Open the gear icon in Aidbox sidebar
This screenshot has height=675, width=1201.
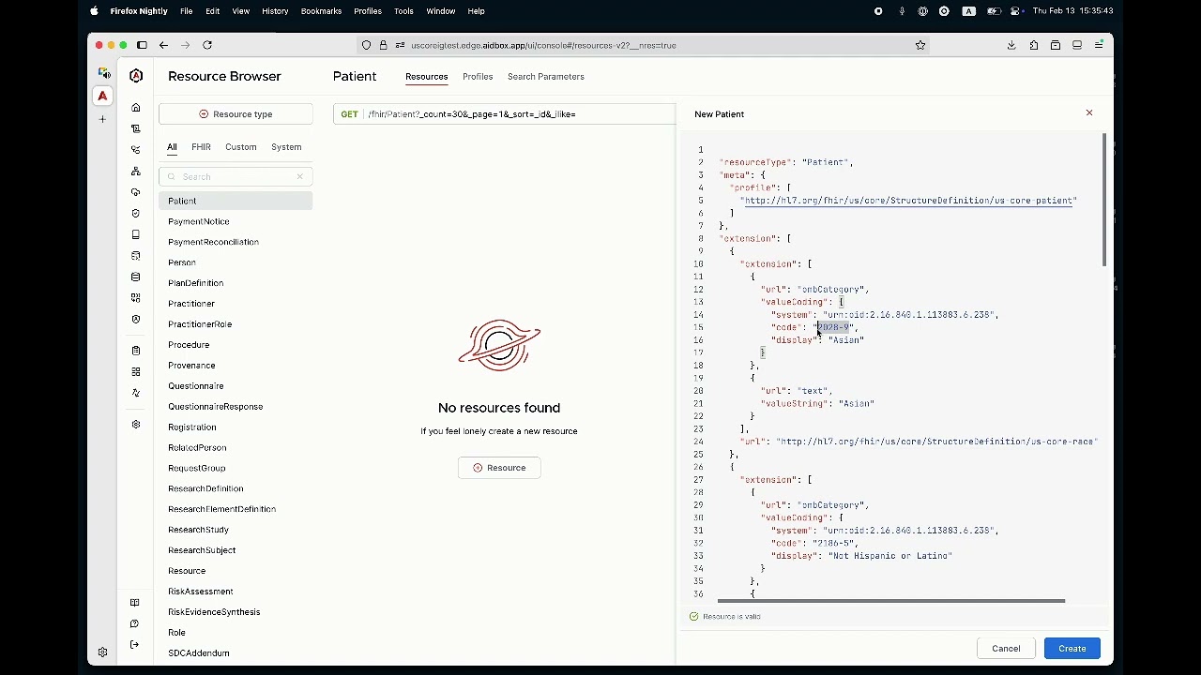click(136, 425)
